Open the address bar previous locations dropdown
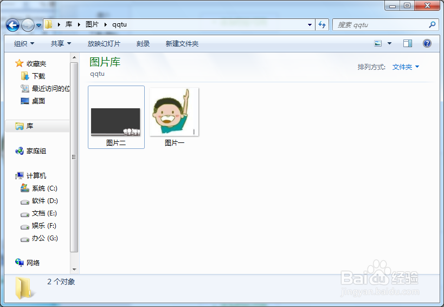444x307 pixels. pyautogui.click(x=310, y=24)
